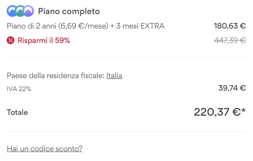
Task: Click the divider line below the total
Action: click(x=126, y=131)
